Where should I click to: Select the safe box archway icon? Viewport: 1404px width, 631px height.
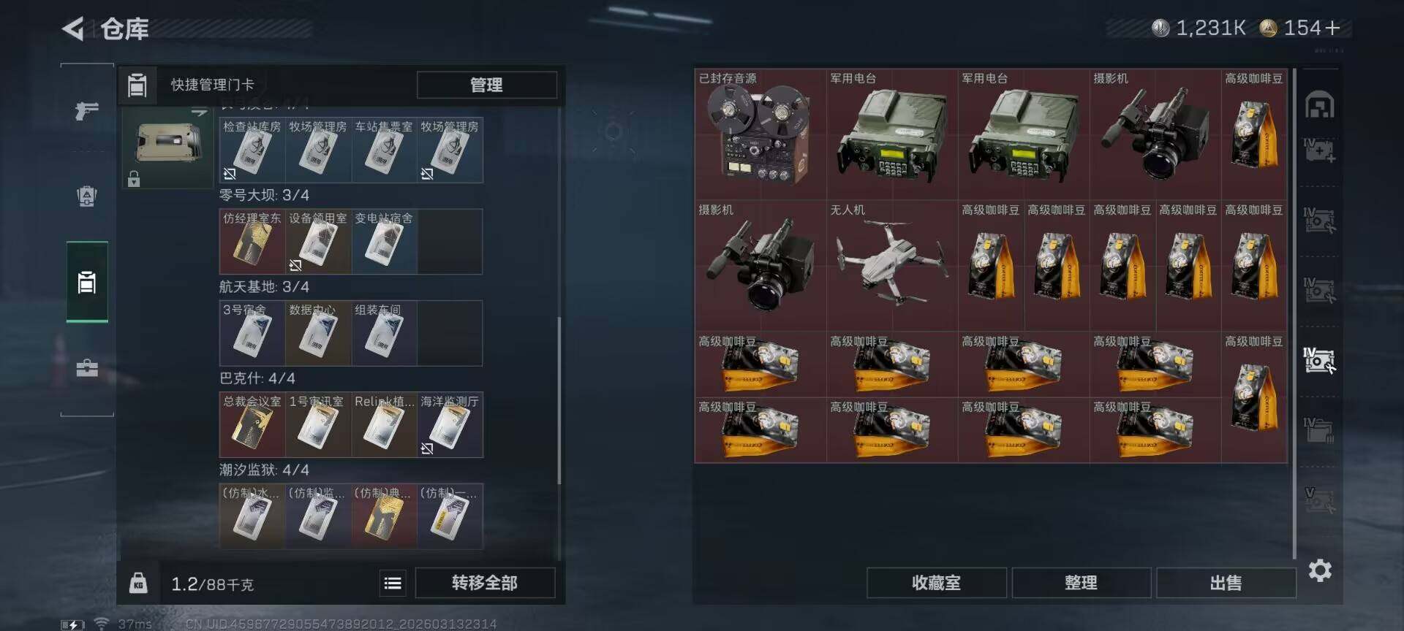coord(1320,105)
